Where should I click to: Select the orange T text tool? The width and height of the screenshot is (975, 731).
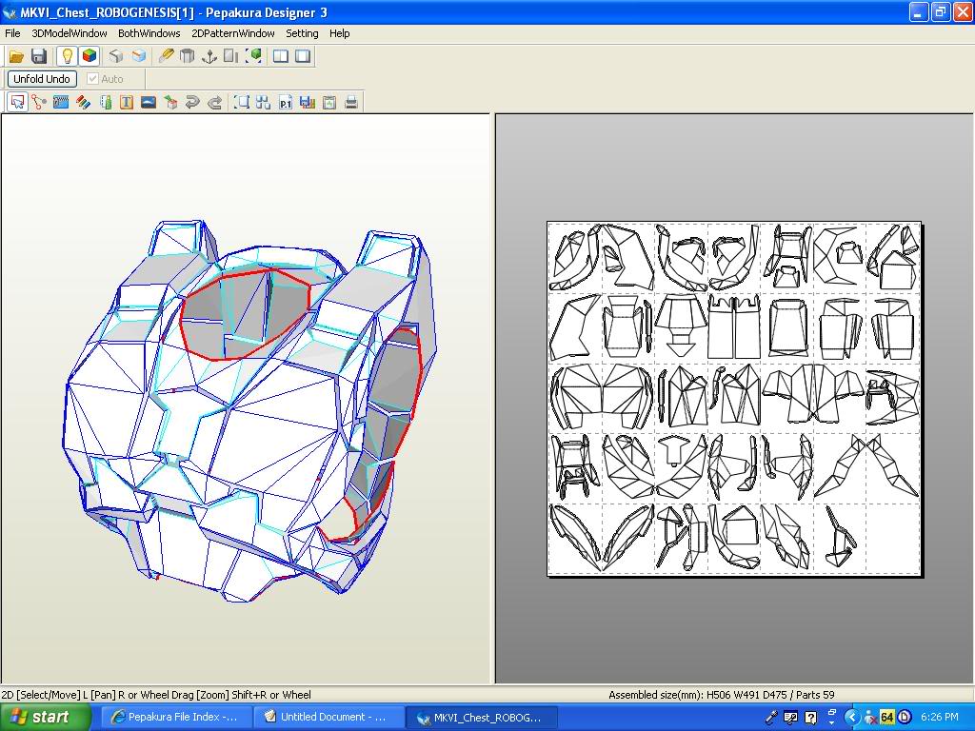pos(127,102)
